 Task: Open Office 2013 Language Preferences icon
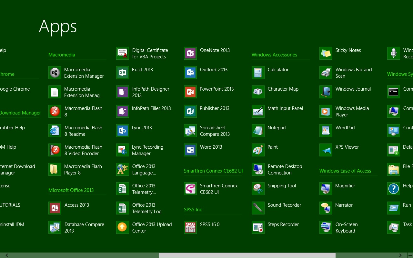coord(123,169)
